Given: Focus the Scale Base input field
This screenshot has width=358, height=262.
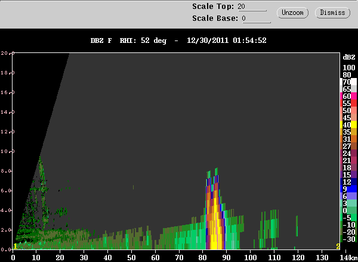Looking at the screenshot, I should point(255,18).
